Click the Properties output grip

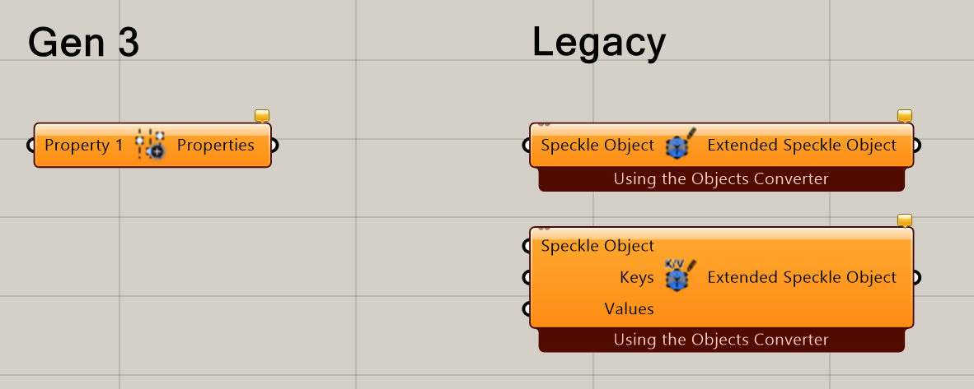click(x=274, y=146)
